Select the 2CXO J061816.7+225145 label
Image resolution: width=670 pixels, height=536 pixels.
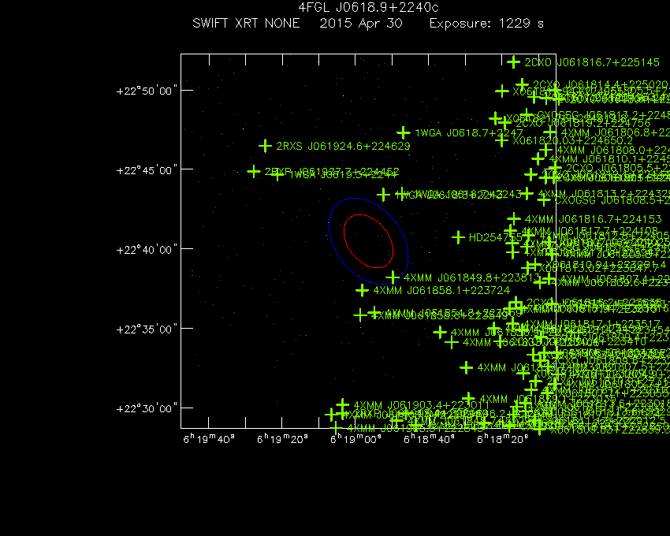point(592,62)
